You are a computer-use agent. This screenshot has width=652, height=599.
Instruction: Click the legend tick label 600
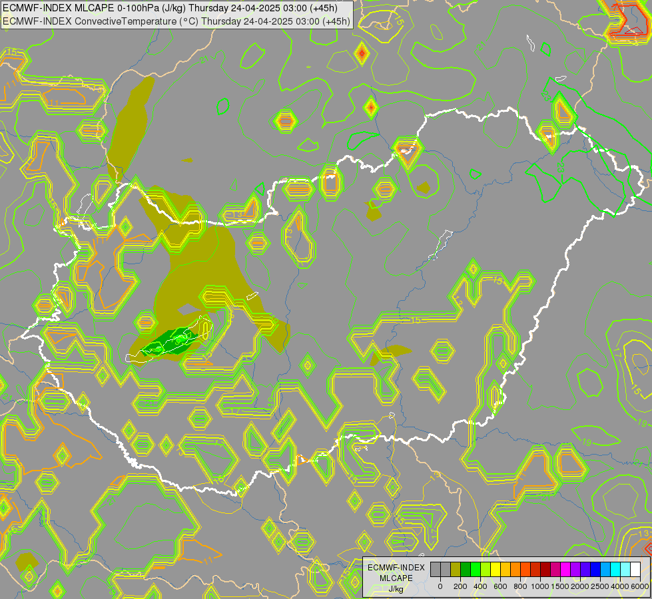(500, 586)
